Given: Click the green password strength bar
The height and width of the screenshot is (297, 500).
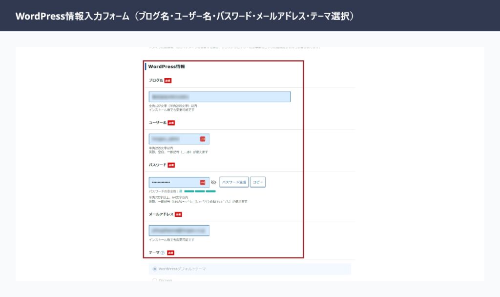Looking at the screenshot, I should point(200,191).
